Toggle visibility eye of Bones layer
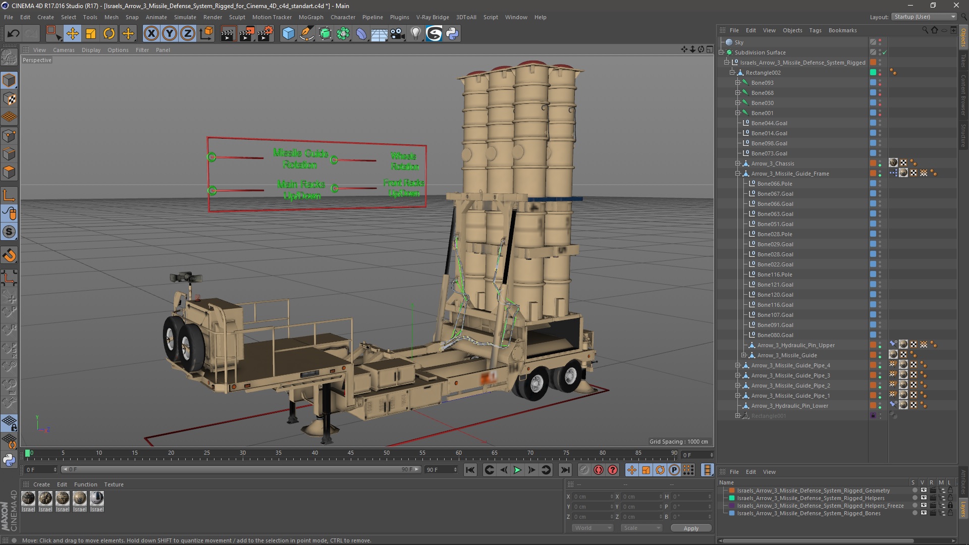The width and height of the screenshot is (969, 545). tap(924, 513)
